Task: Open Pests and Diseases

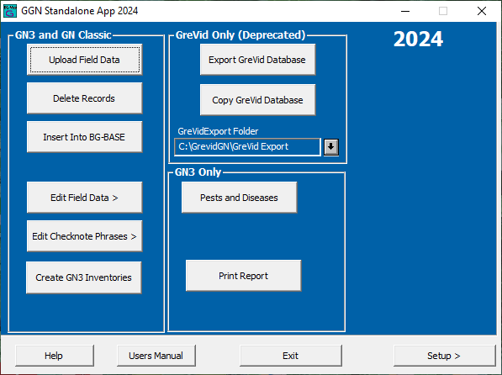Action: [x=239, y=198]
